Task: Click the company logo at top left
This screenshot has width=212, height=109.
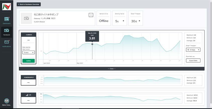Action: pyautogui.click(x=7, y=7)
